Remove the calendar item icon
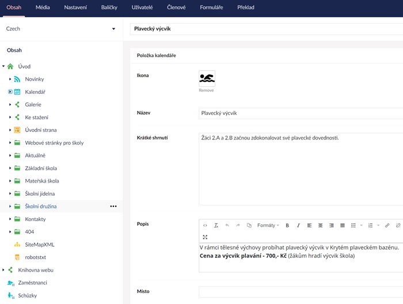The height and width of the screenshot is (304, 403). click(x=206, y=90)
